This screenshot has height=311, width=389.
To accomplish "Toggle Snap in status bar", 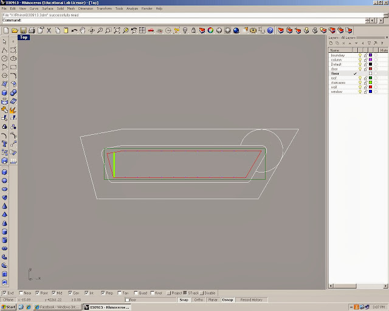I will (x=184, y=300).
